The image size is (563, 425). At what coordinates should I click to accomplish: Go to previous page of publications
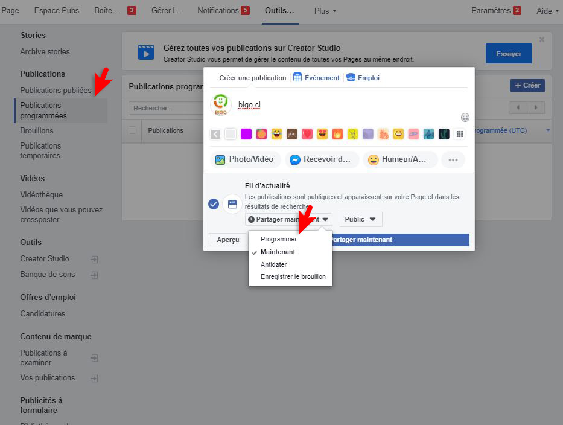point(518,107)
